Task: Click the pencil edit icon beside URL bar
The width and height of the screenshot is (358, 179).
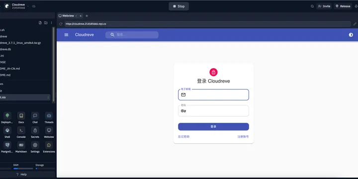Action: point(355,24)
